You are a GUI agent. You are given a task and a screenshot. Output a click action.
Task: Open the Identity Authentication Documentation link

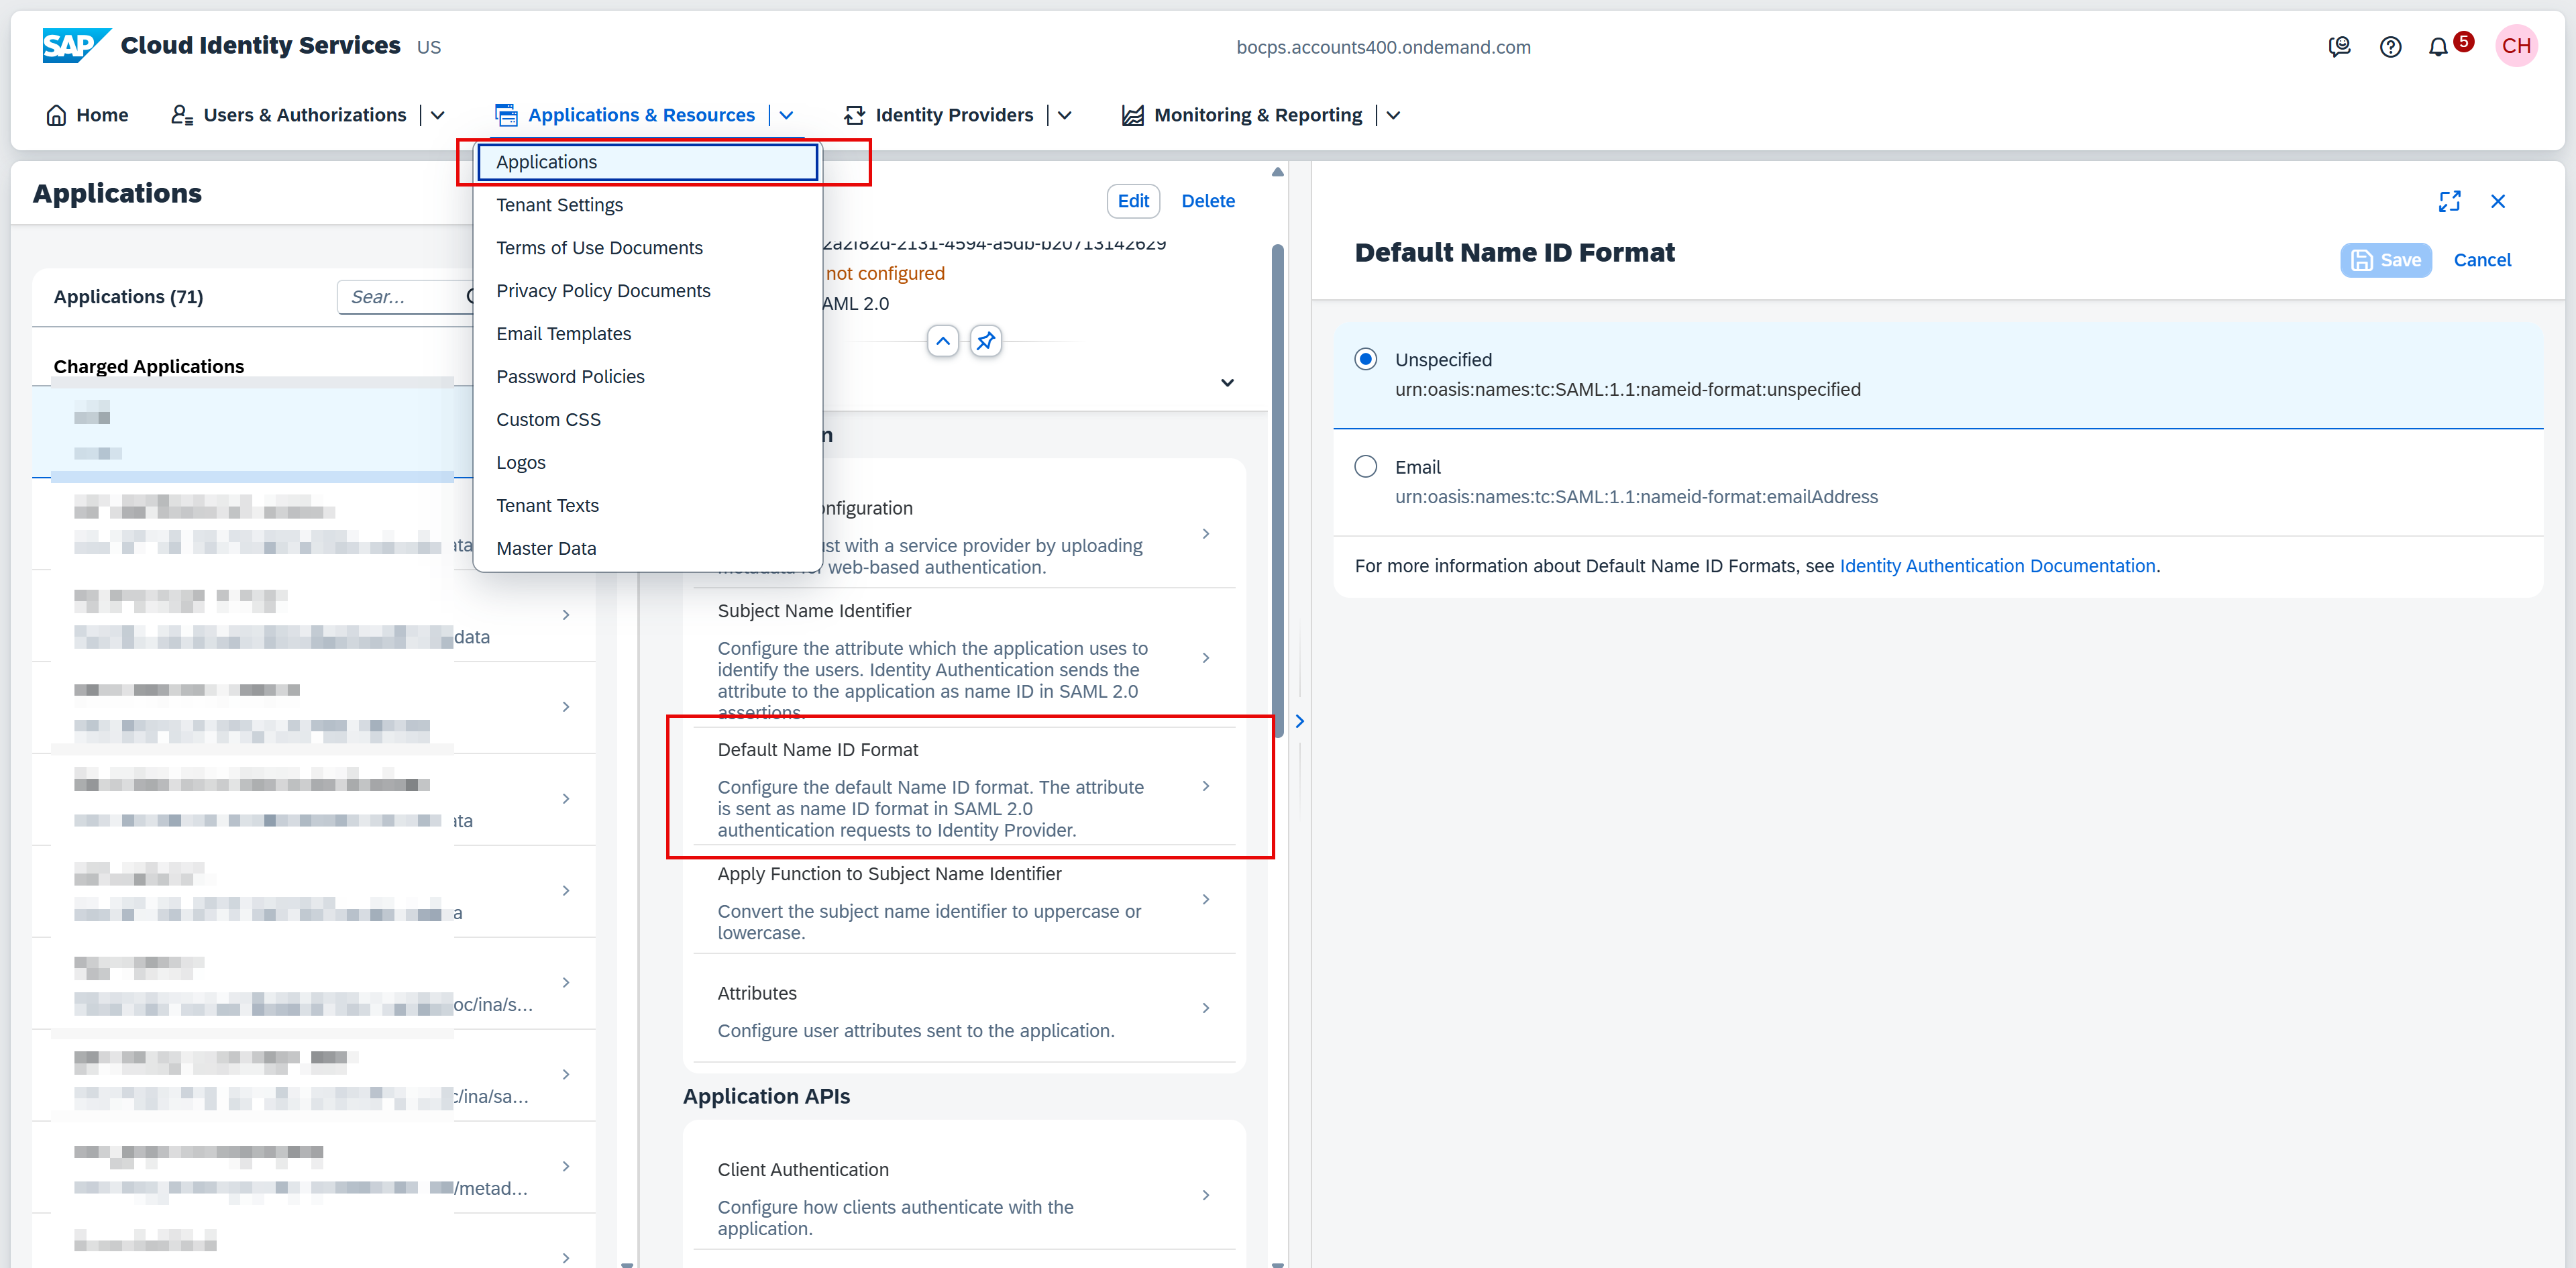click(x=1997, y=566)
